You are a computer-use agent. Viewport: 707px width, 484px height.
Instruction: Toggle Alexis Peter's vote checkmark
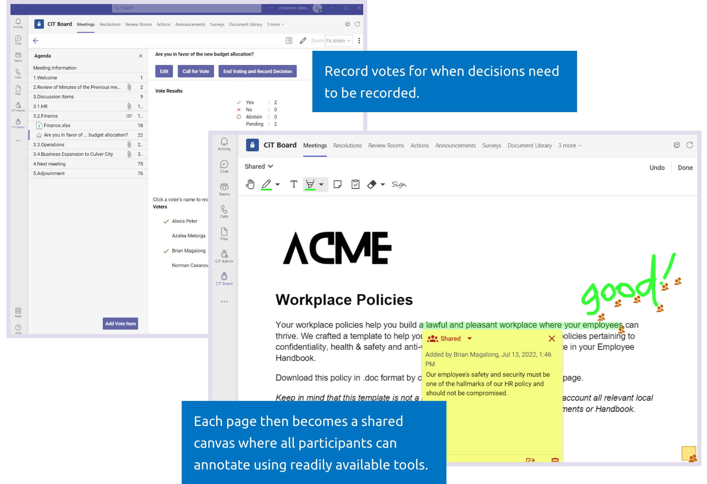(166, 221)
